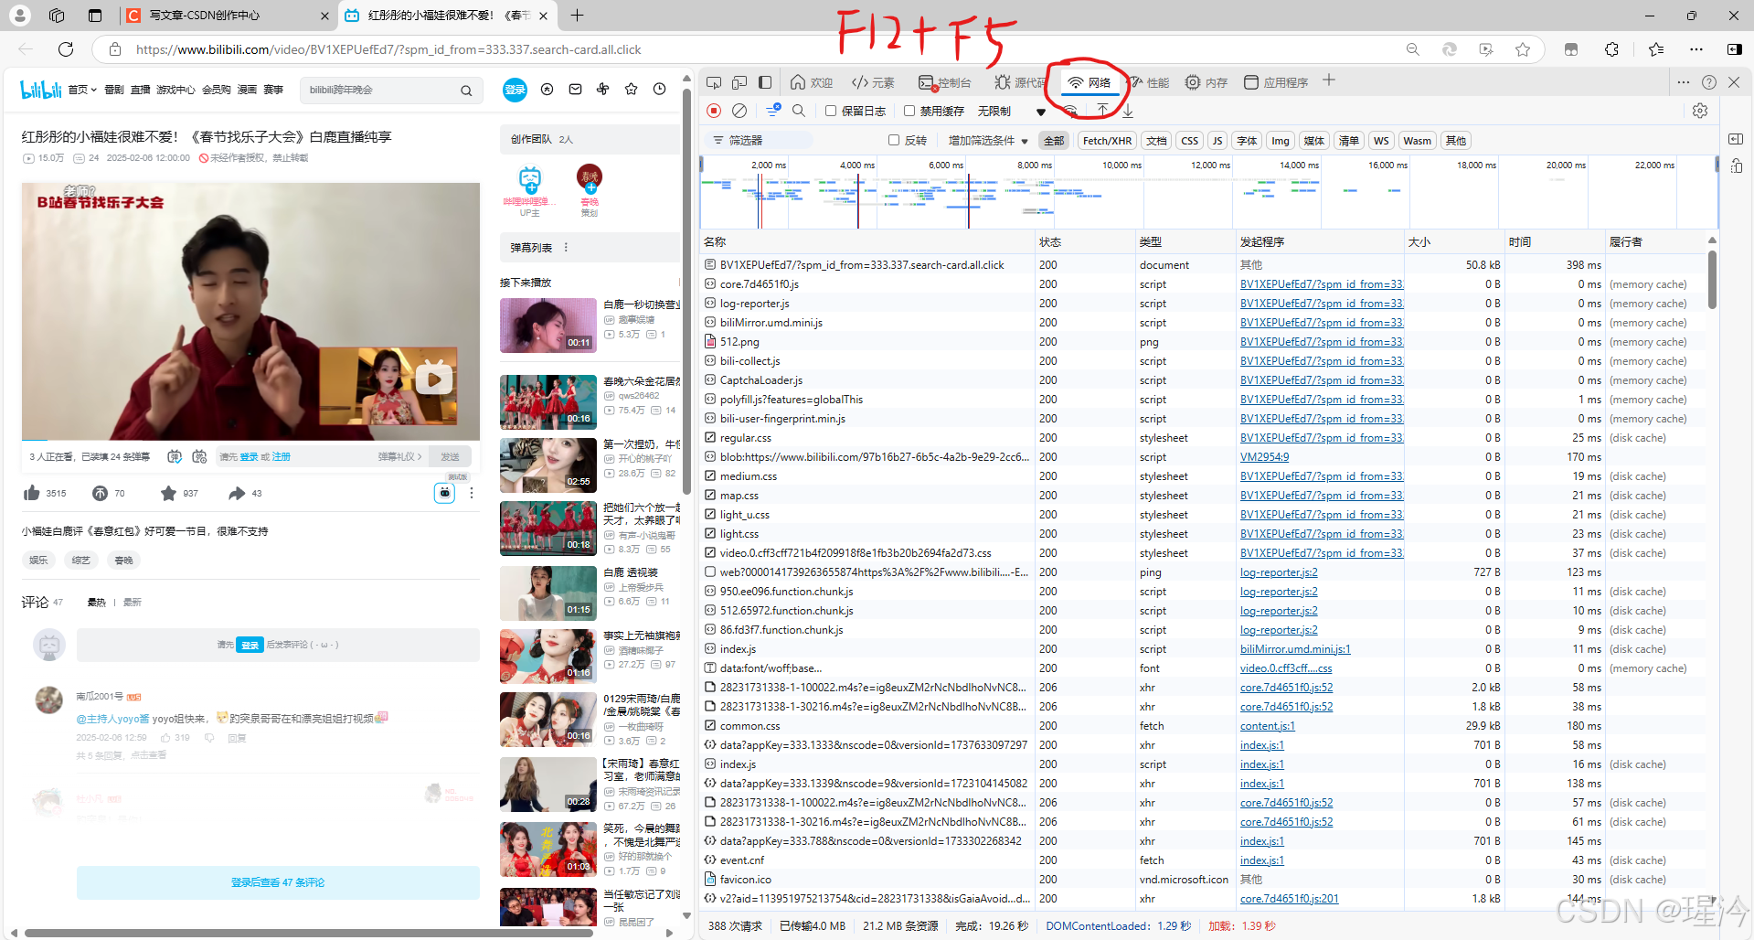The height and width of the screenshot is (940, 1754).
Task: Play the main video using play overlay
Action: coord(434,378)
